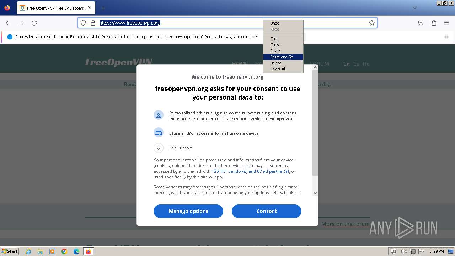Open volume speaker tray icon
Viewport: 455px width, 256px height.
click(x=404, y=251)
